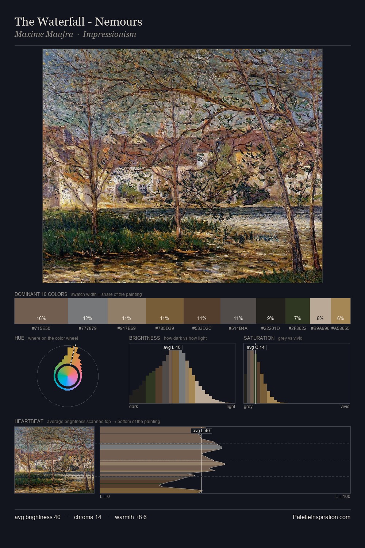
Task: Click the tan #A58655 swatch
Action: [341, 311]
